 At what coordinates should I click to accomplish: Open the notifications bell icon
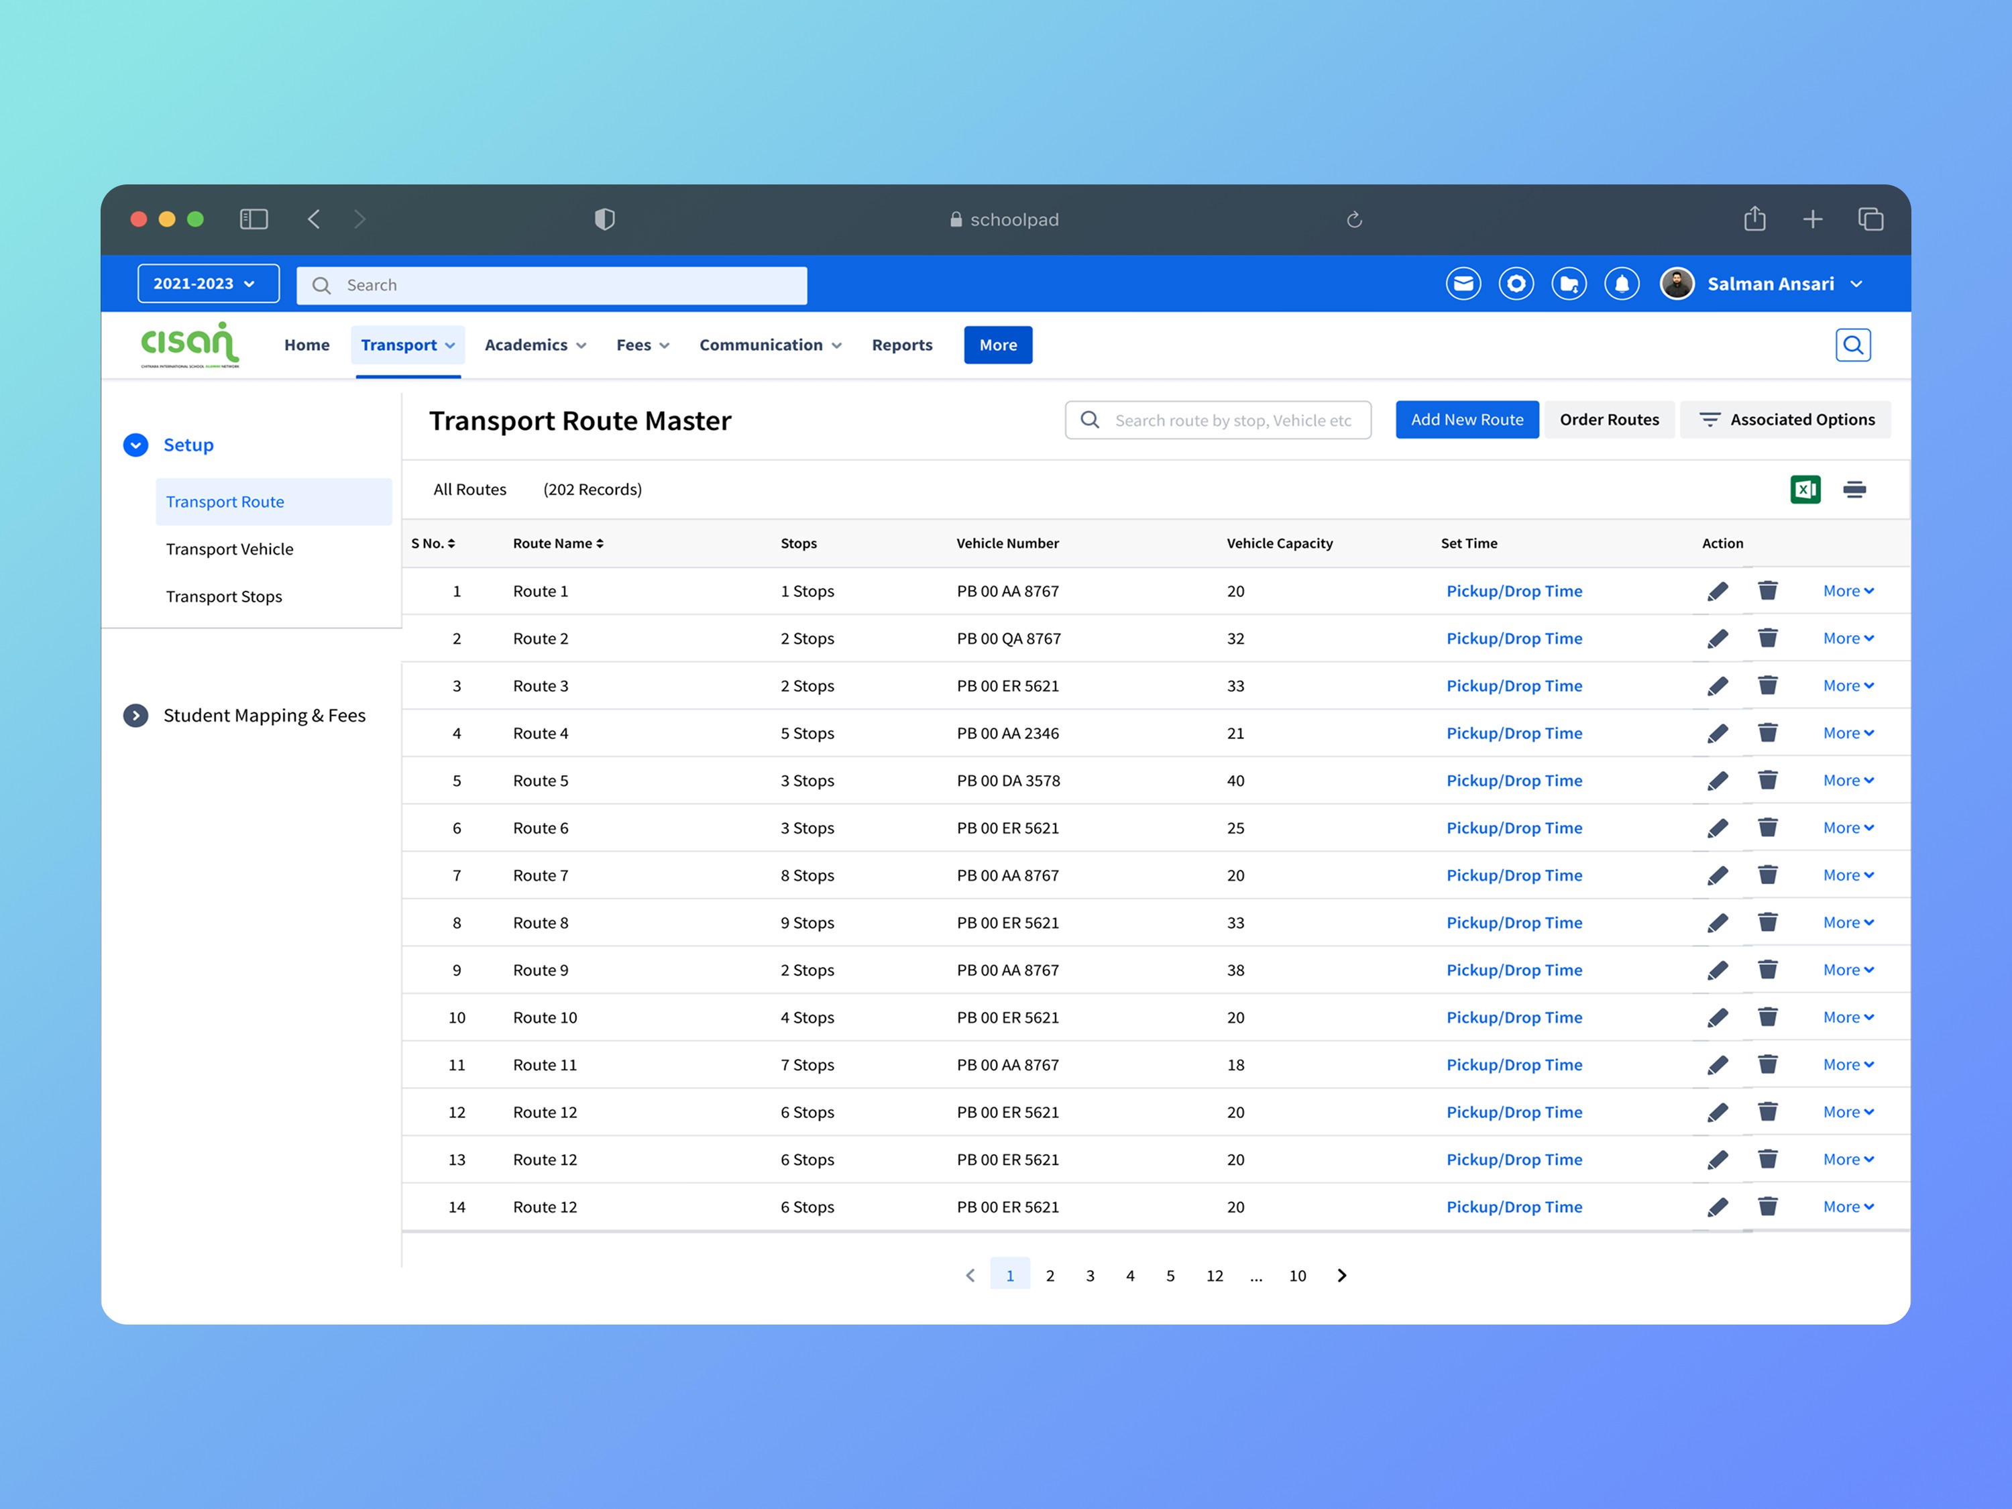point(1621,284)
